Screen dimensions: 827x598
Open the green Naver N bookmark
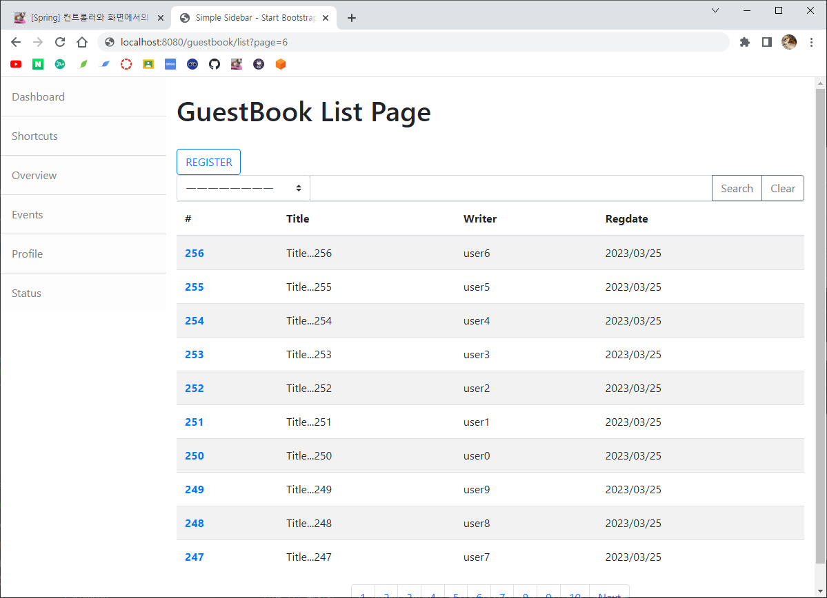pos(38,64)
